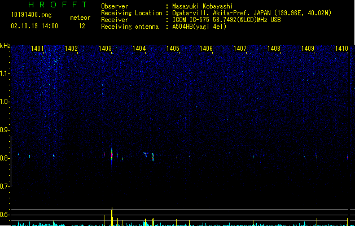Image resolution: width=355 pixels, height=226 pixels.
Task: Click the 1402 time marker
Action: point(71,48)
